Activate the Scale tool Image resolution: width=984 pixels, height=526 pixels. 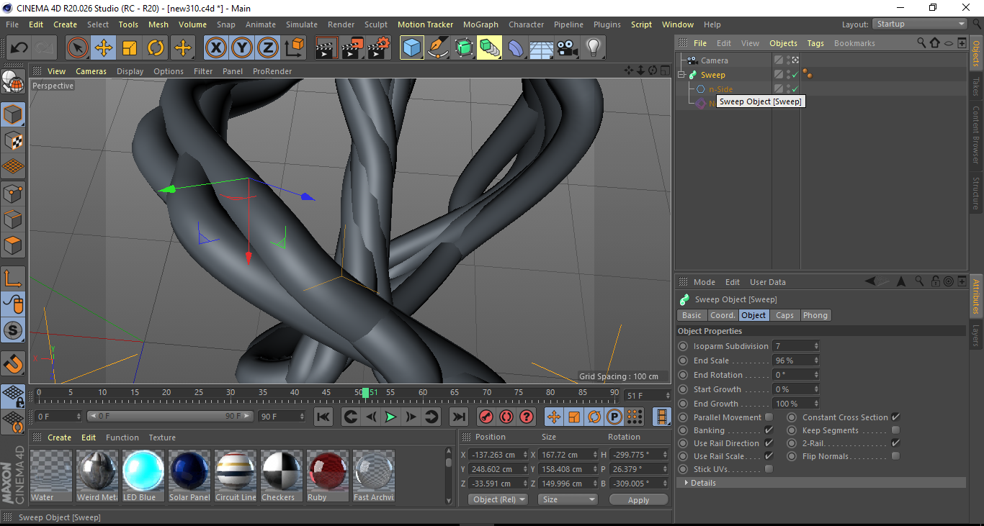[x=130, y=48]
